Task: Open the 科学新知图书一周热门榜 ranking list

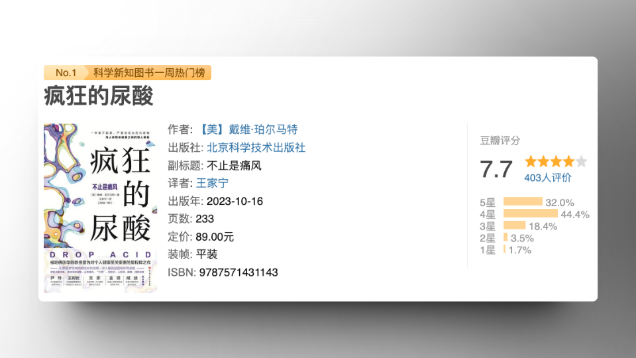Action: [x=149, y=73]
